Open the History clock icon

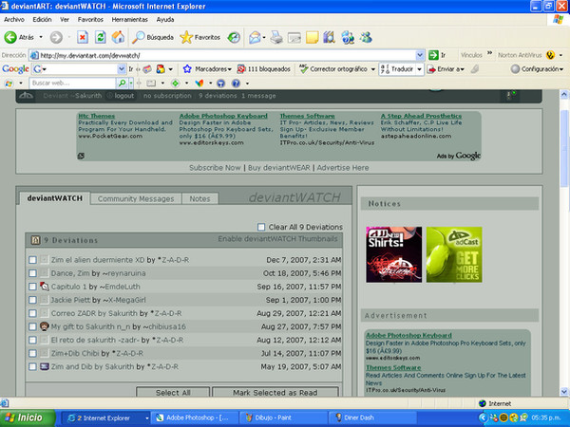coord(234,37)
